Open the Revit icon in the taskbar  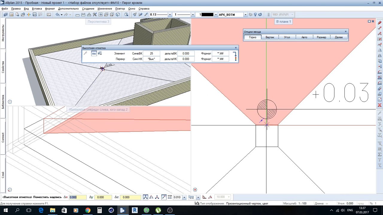click(134, 211)
